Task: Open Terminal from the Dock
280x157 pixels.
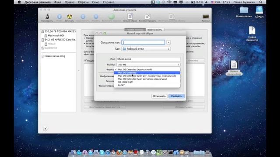Action: [171, 152]
